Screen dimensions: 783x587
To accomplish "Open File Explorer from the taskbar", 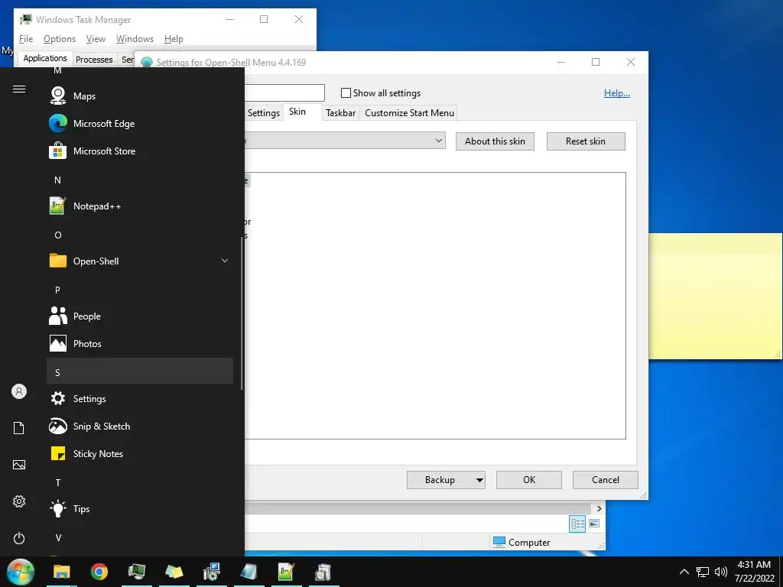I will [62, 572].
